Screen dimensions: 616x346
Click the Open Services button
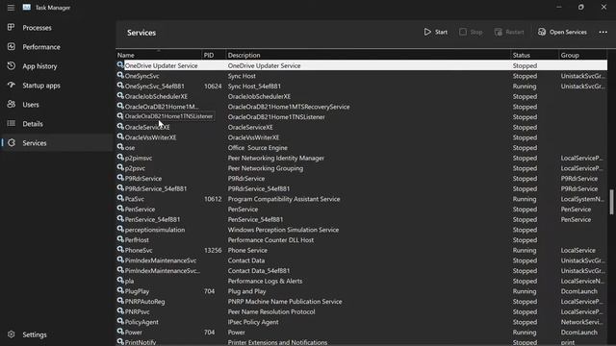pos(562,32)
